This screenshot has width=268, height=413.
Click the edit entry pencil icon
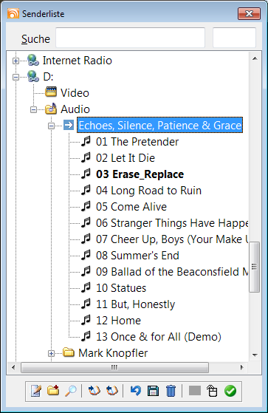35,391
